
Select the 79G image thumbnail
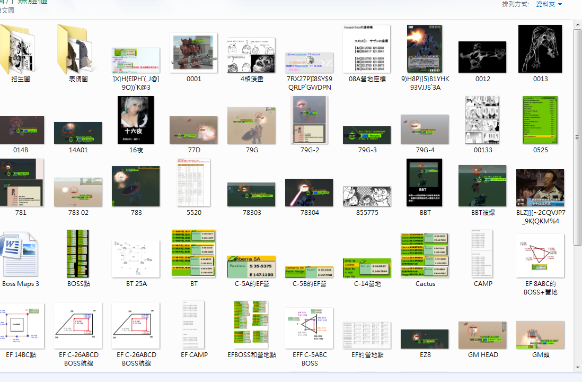pyautogui.click(x=251, y=126)
